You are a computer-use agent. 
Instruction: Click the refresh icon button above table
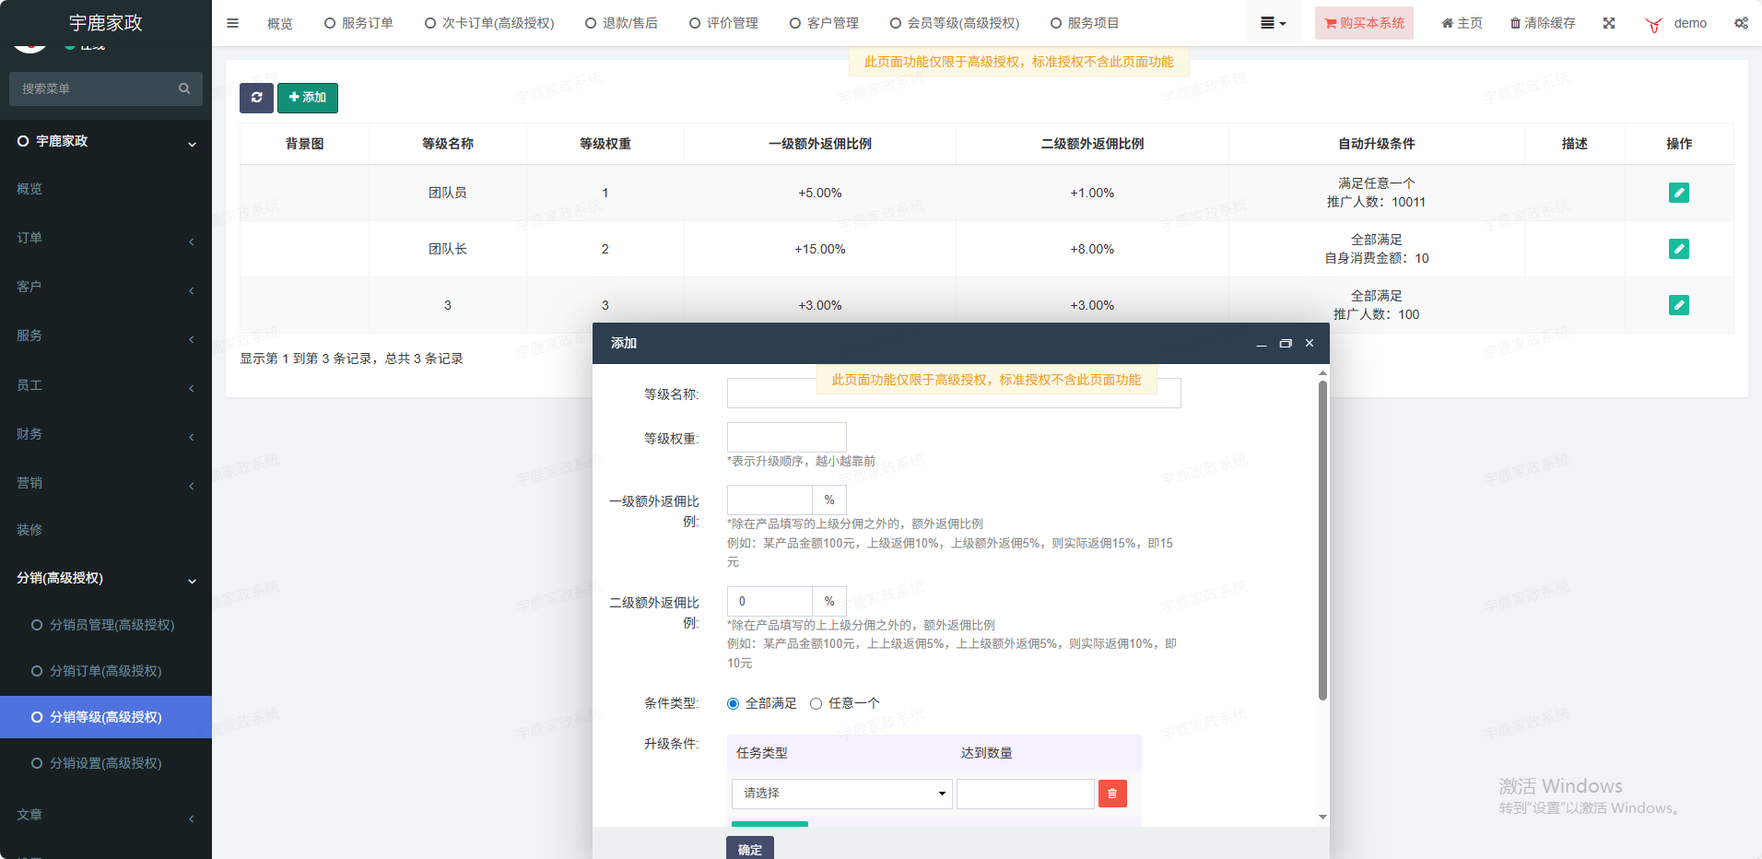(256, 98)
